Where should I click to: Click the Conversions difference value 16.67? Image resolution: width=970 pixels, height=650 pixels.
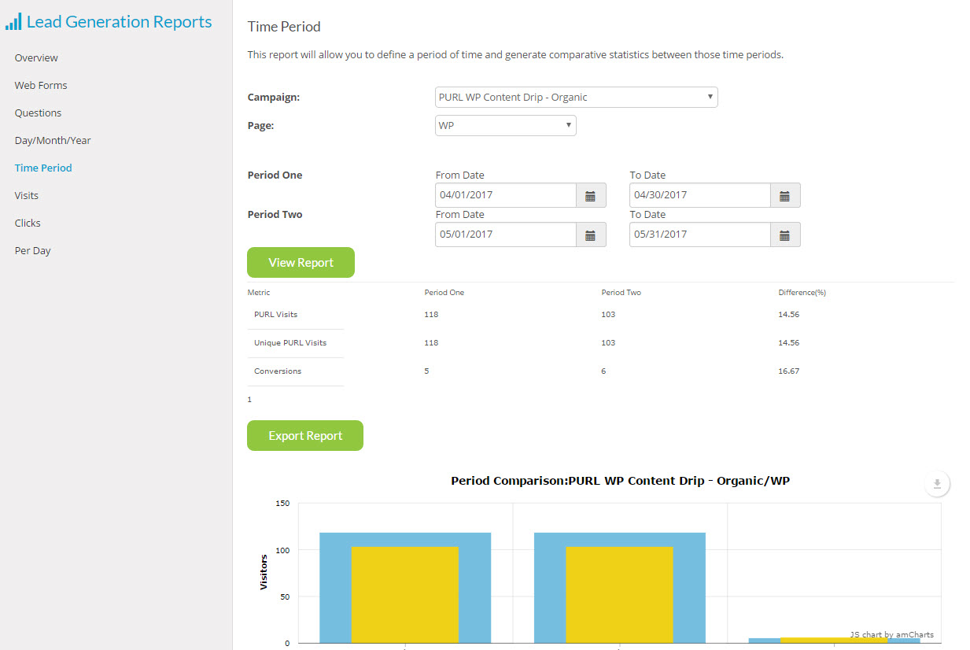pyautogui.click(x=789, y=371)
